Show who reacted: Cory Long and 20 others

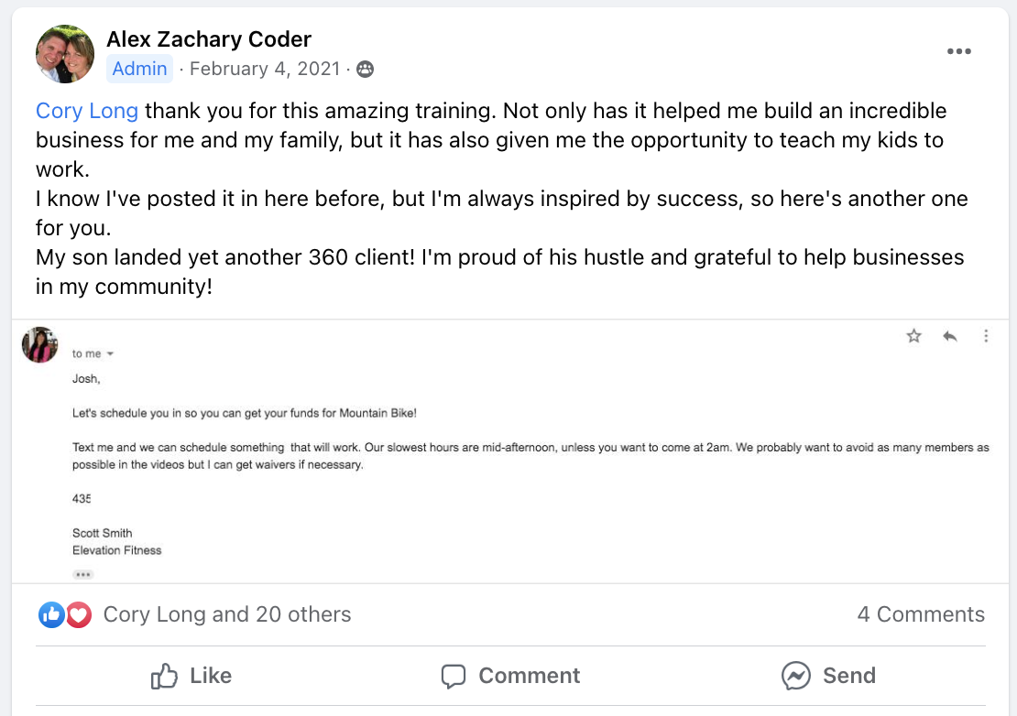pyautogui.click(x=227, y=614)
